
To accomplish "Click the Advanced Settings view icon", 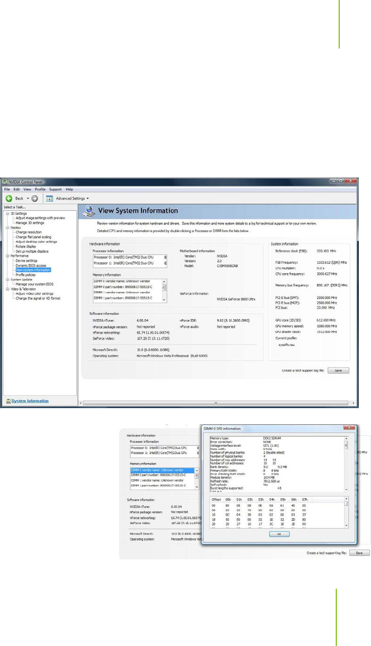I will point(49,198).
